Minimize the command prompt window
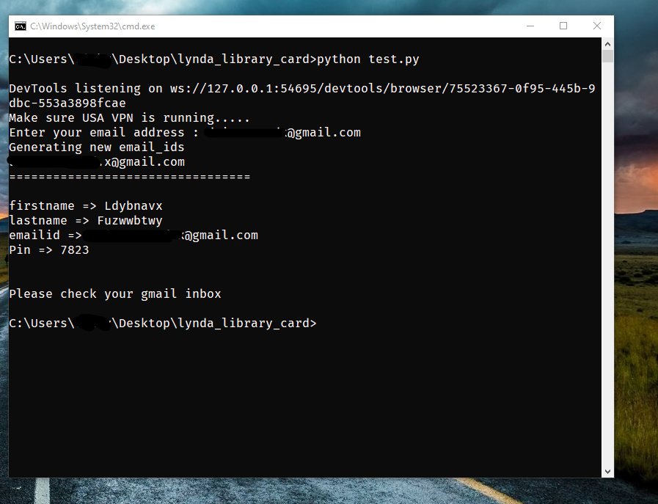Viewport: 658px width, 504px height. [530, 26]
